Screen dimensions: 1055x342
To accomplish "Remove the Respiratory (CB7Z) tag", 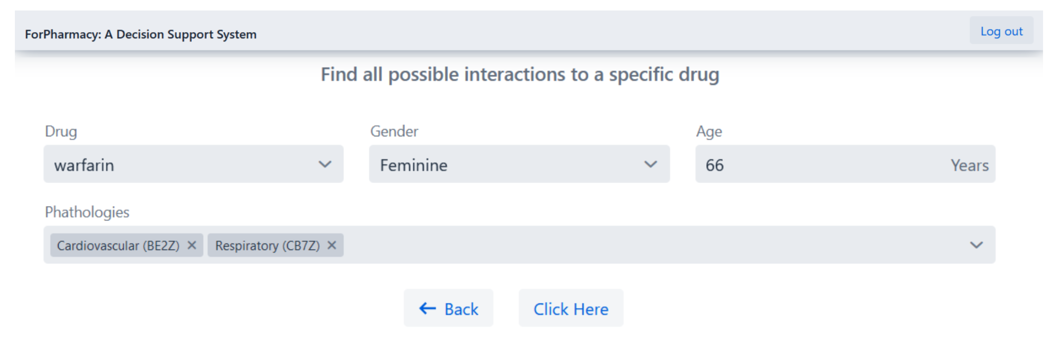I will coord(332,245).
